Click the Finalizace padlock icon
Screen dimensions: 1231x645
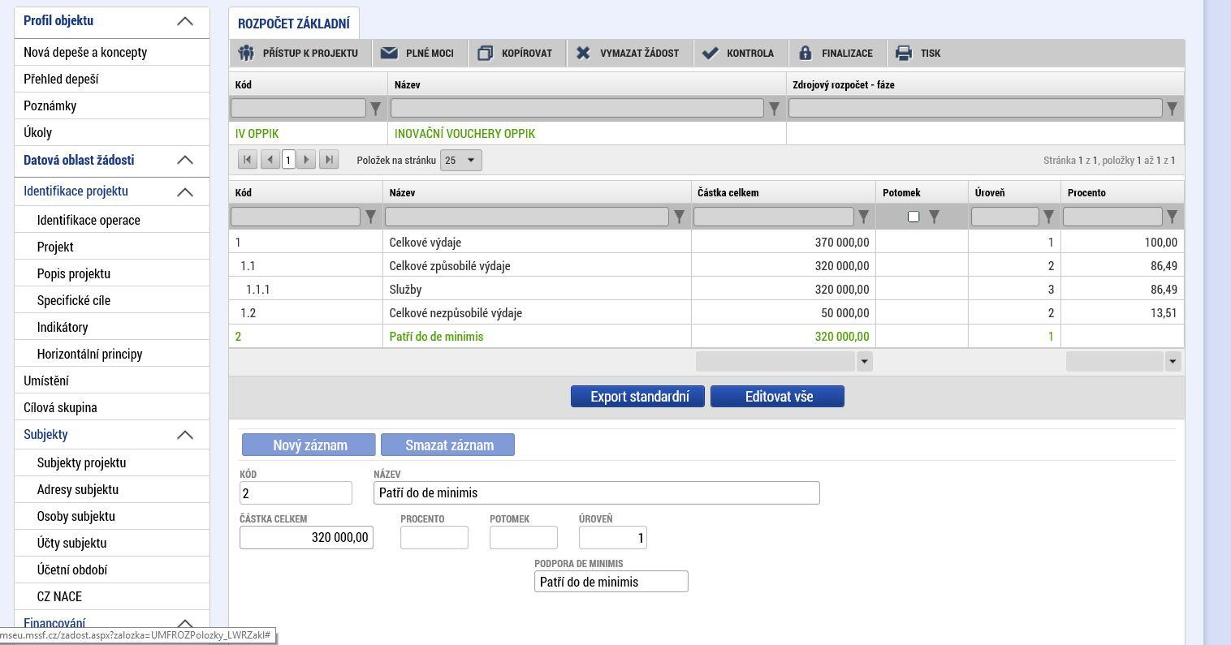click(805, 53)
